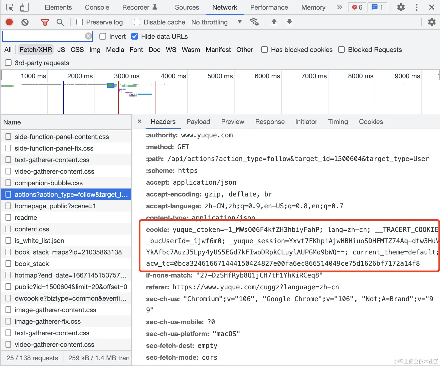Export HAR file with download arrow
The height and width of the screenshot is (366, 440).
click(289, 22)
